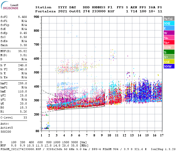Click the fxI value 8.50

pos(23,37)
